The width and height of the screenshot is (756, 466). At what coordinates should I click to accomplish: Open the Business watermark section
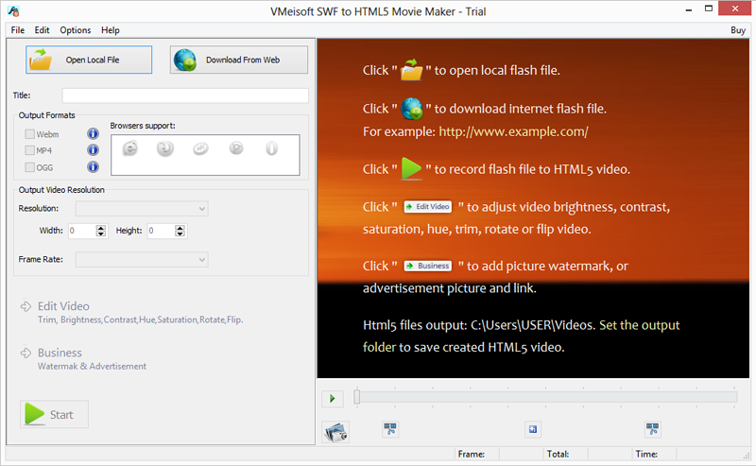(60, 354)
